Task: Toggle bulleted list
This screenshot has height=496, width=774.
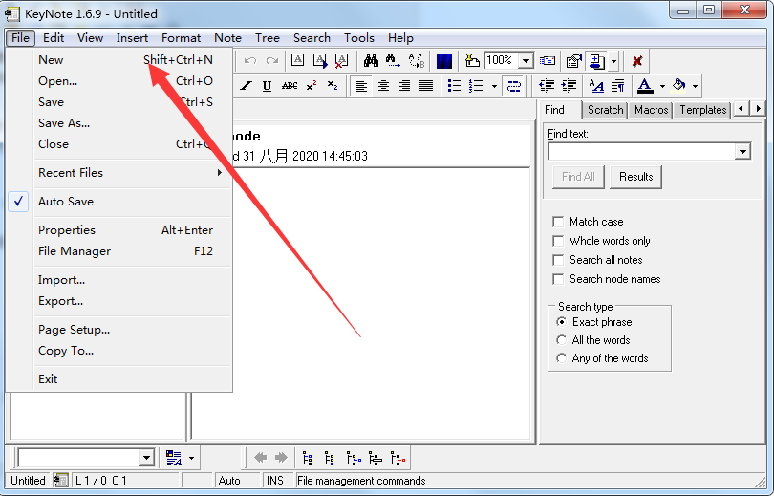Action: 454,86
